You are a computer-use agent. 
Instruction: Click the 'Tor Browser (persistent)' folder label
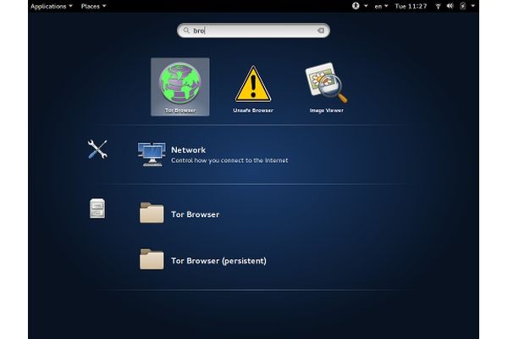(x=218, y=261)
